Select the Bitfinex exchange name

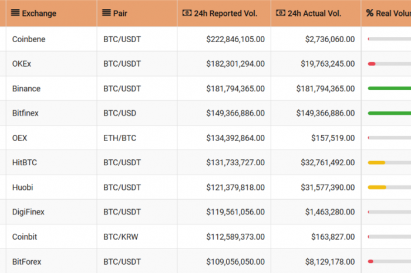pyautogui.click(x=25, y=113)
